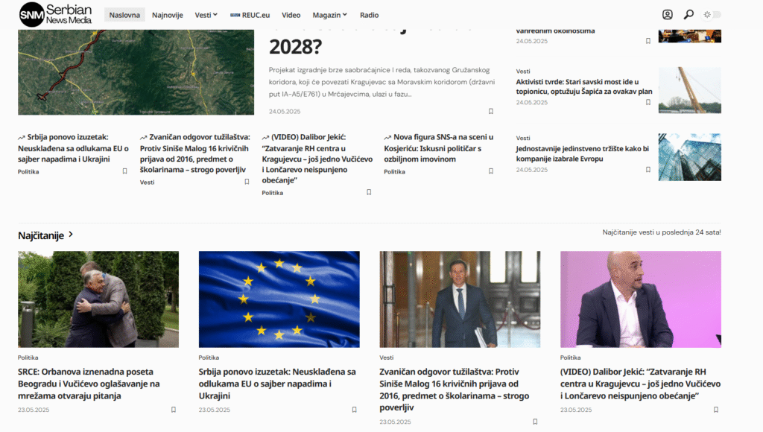Bookmark the Nova figura SNS-a article
This screenshot has height=432, width=763.
(x=491, y=171)
